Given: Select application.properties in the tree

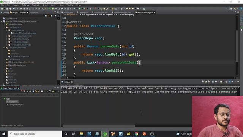Looking at the screenshot, I should [x=20, y=56].
